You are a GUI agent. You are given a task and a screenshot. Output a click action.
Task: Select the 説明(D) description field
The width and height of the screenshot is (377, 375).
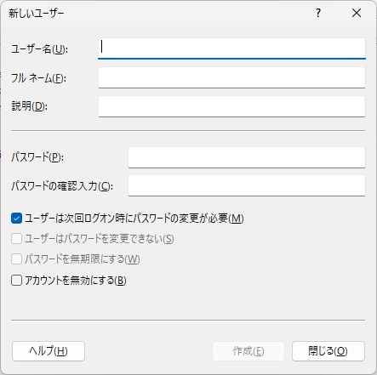[x=231, y=106]
